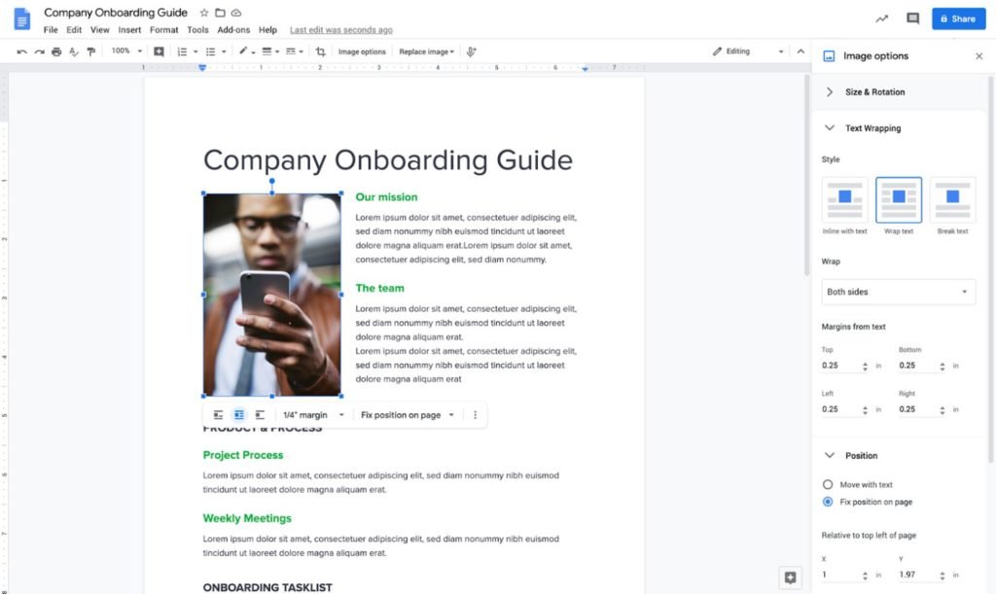Open the 1/4 inch margin dropdown
Viewport: 996px width, 594px height.
coord(309,414)
